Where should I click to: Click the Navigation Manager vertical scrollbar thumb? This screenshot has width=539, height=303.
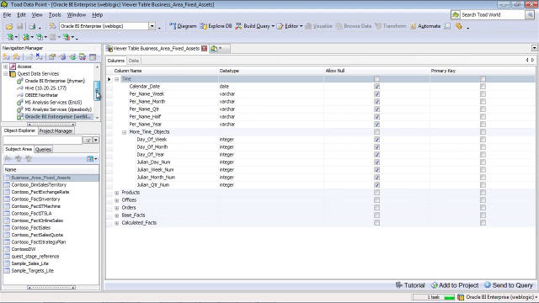[x=98, y=91]
